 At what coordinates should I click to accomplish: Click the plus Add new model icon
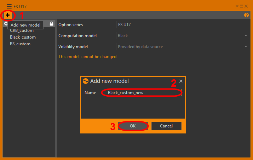coord(7,15)
